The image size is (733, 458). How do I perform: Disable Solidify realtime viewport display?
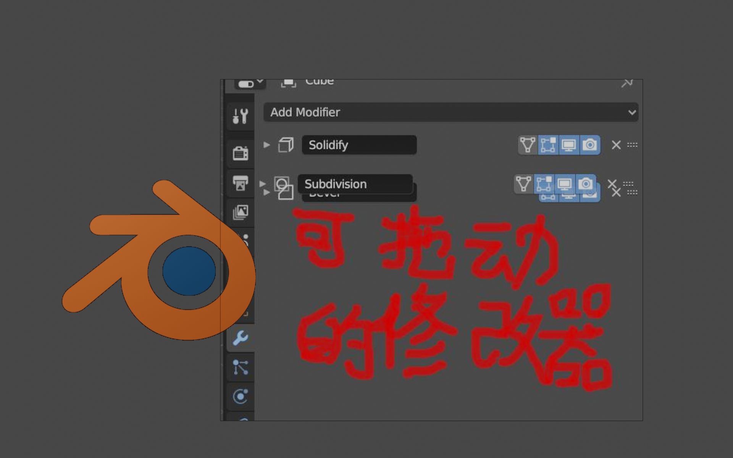(x=570, y=145)
